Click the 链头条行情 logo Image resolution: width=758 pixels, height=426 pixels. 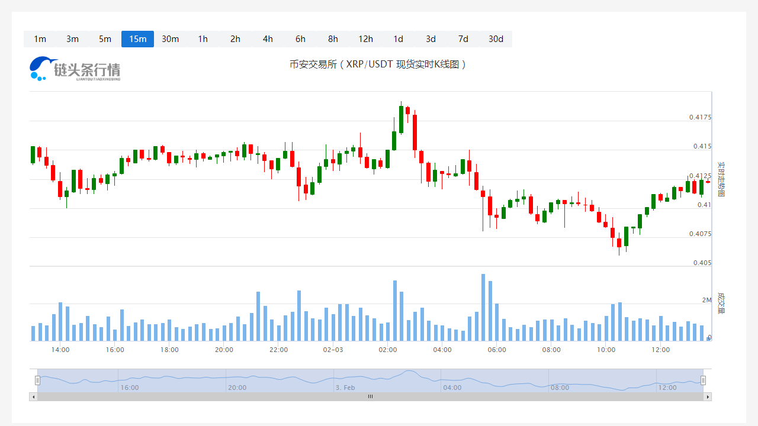(x=75, y=69)
